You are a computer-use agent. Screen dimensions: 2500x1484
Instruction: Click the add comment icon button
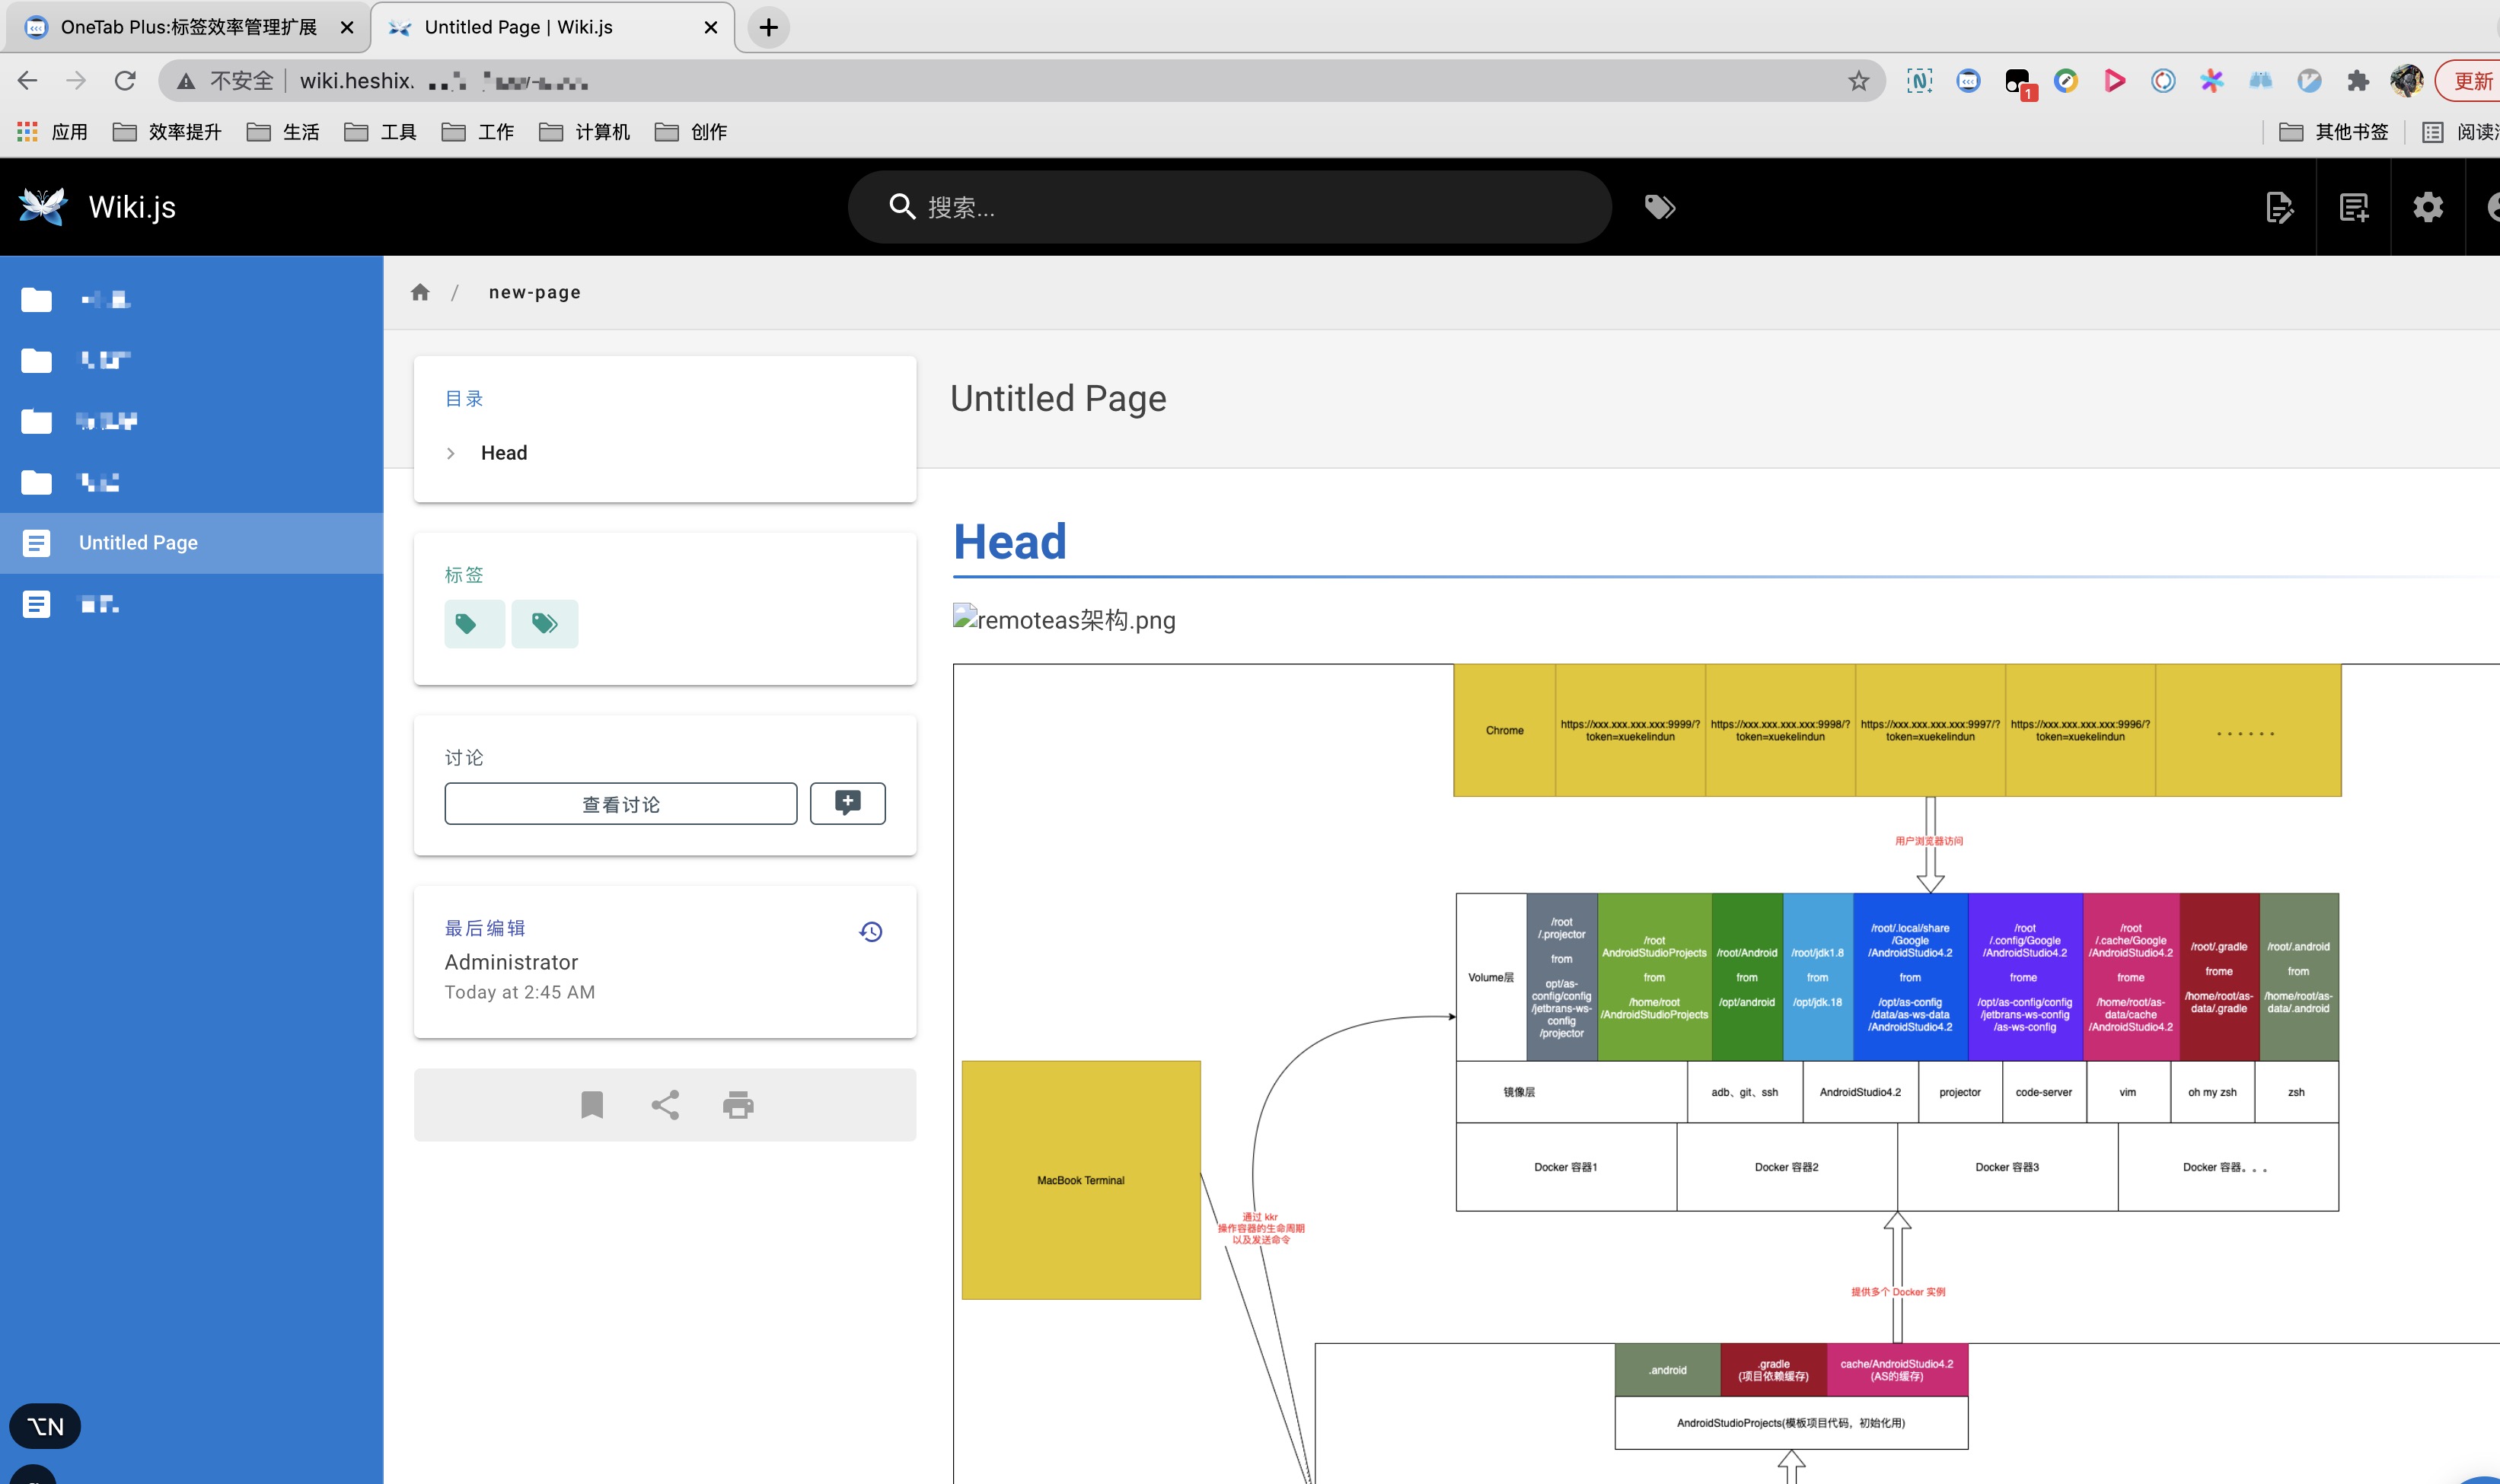coord(847,803)
